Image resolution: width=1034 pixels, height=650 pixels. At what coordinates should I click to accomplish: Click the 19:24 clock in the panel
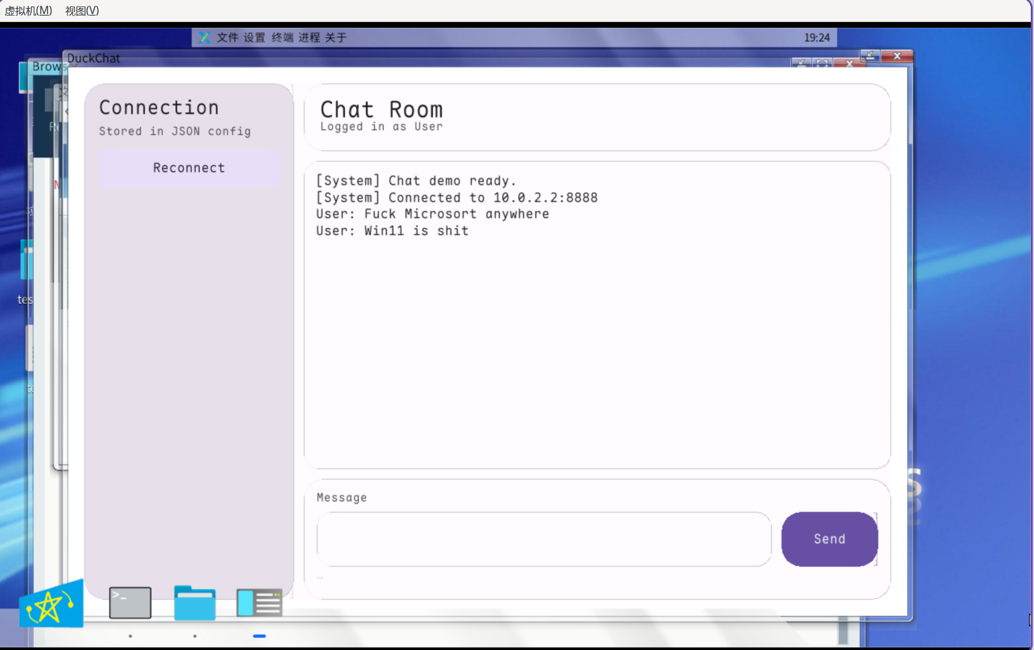point(816,37)
